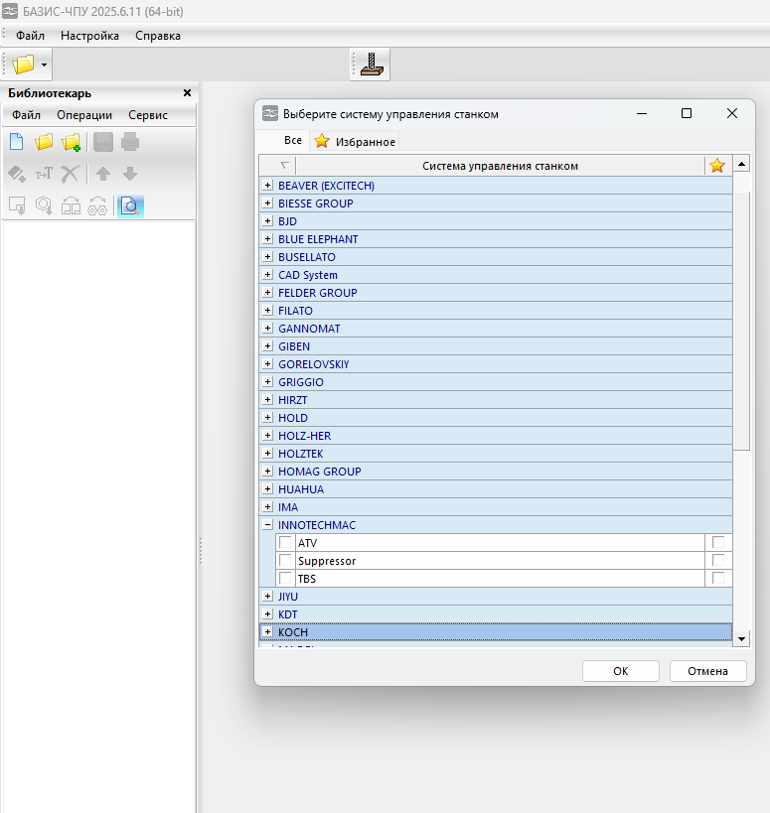The height and width of the screenshot is (813, 770).
Task: Expand the BLUE ELEPHANT group
Action: [267, 238]
